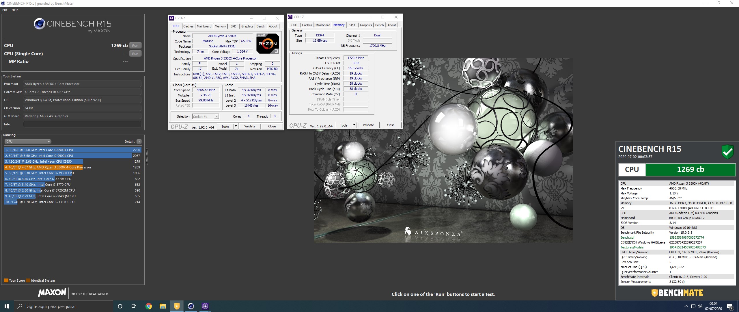
Task: Click the Info input field
Action: coord(82,124)
